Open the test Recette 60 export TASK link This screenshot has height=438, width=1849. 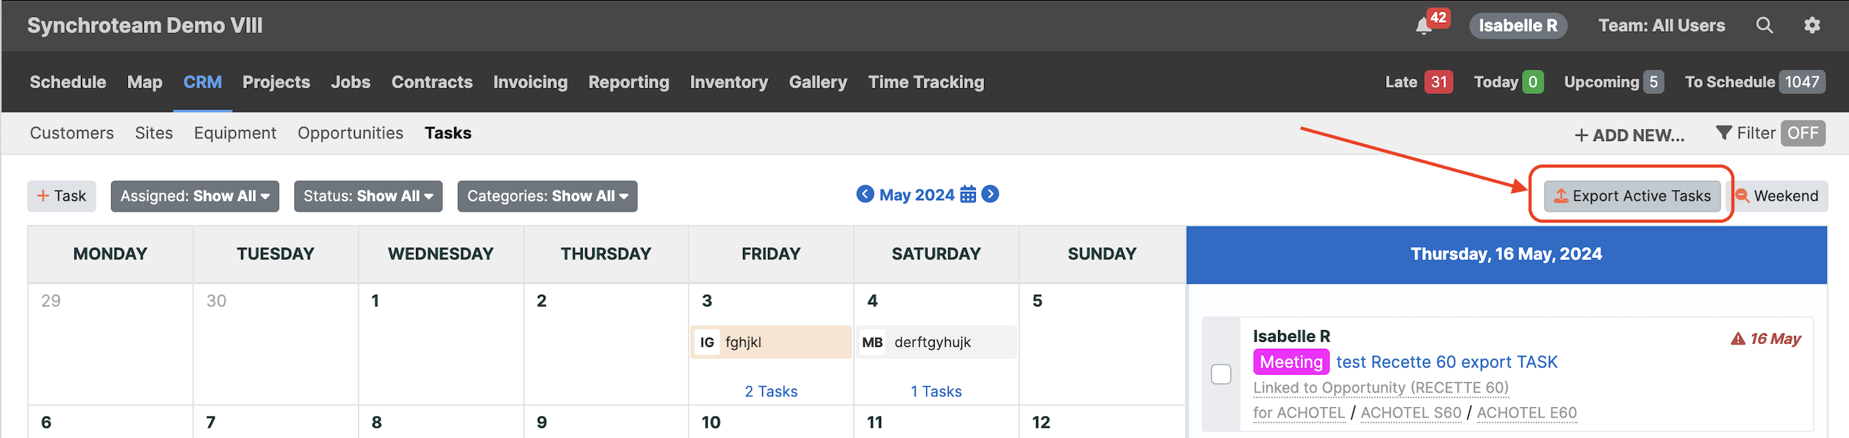1446,362
